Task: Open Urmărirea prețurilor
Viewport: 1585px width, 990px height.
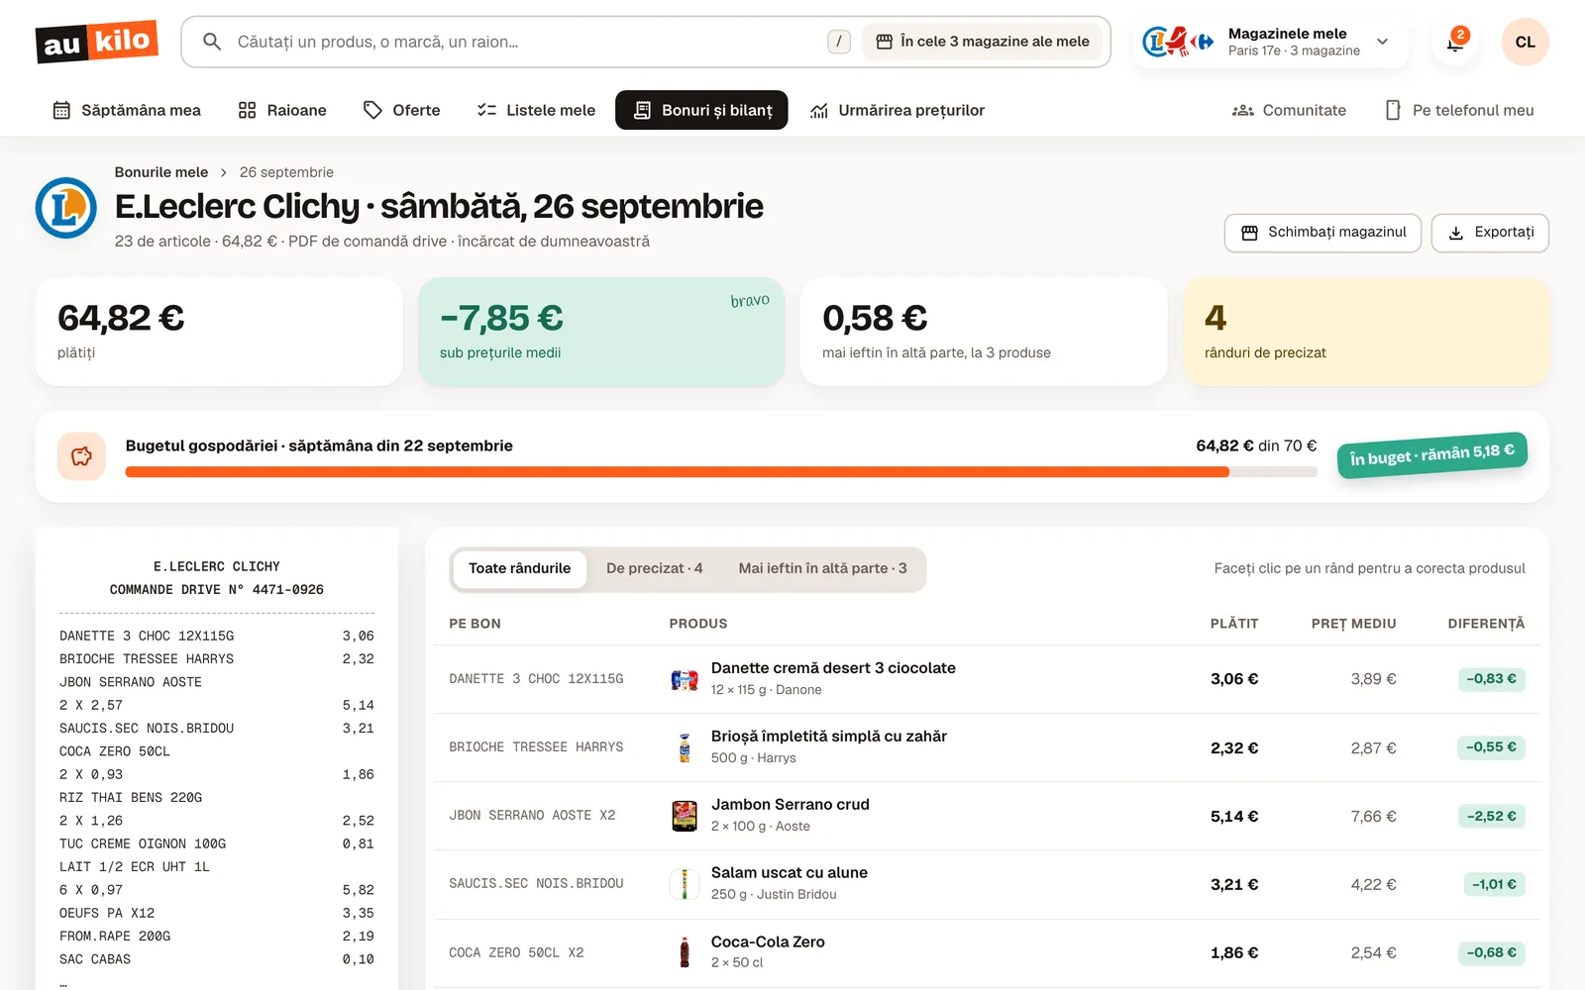Action: [x=898, y=110]
